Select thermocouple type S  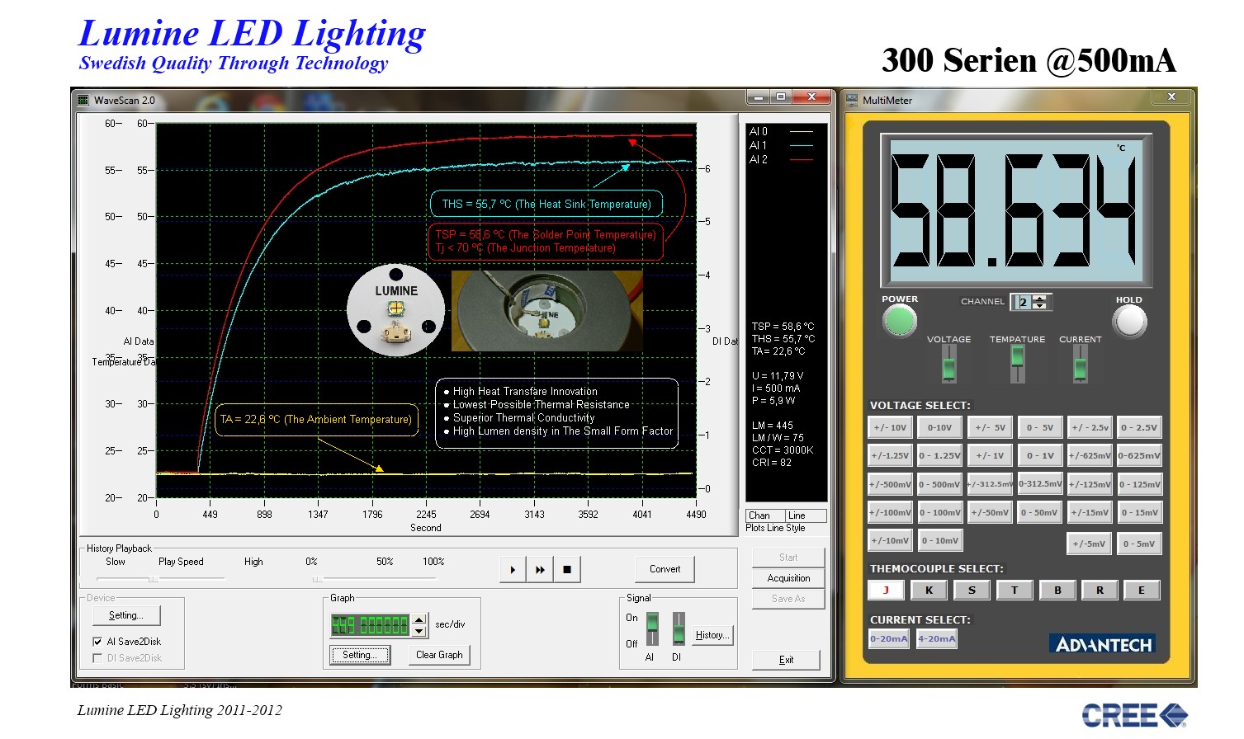tap(972, 590)
